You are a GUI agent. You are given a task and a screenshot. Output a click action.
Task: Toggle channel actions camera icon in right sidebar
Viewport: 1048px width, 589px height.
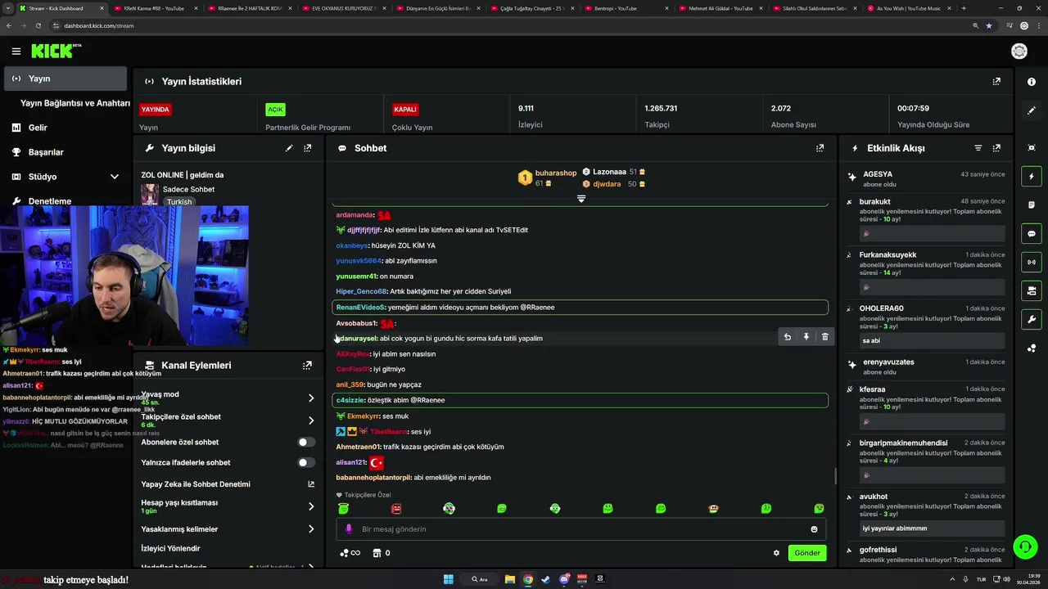1032,290
